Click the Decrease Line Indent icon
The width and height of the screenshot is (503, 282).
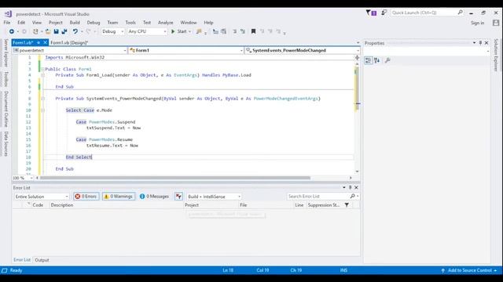click(215, 31)
